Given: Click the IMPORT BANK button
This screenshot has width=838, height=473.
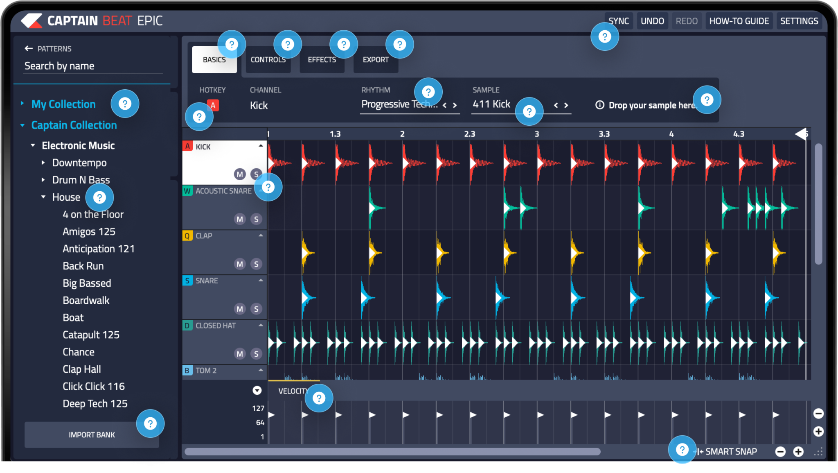Looking at the screenshot, I should (x=92, y=435).
